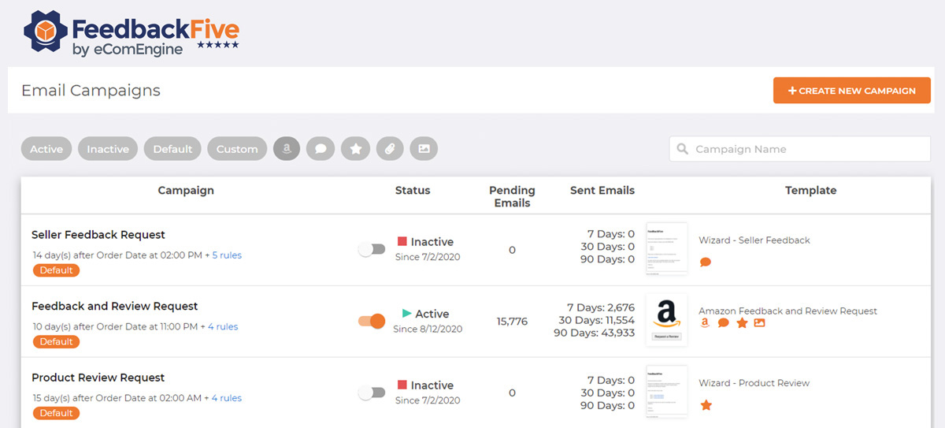The height and width of the screenshot is (428, 945).
Task: Enable the Seller Feedback Request campaign toggle
Action: point(371,249)
